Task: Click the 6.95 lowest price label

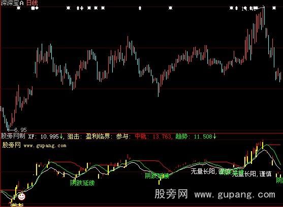Action: point(20,130)
